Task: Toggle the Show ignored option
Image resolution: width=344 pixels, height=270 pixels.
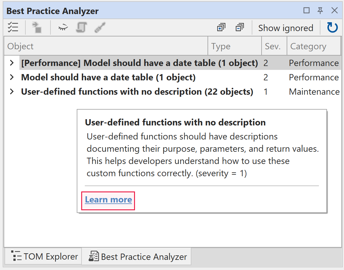Action: point(286,27)
